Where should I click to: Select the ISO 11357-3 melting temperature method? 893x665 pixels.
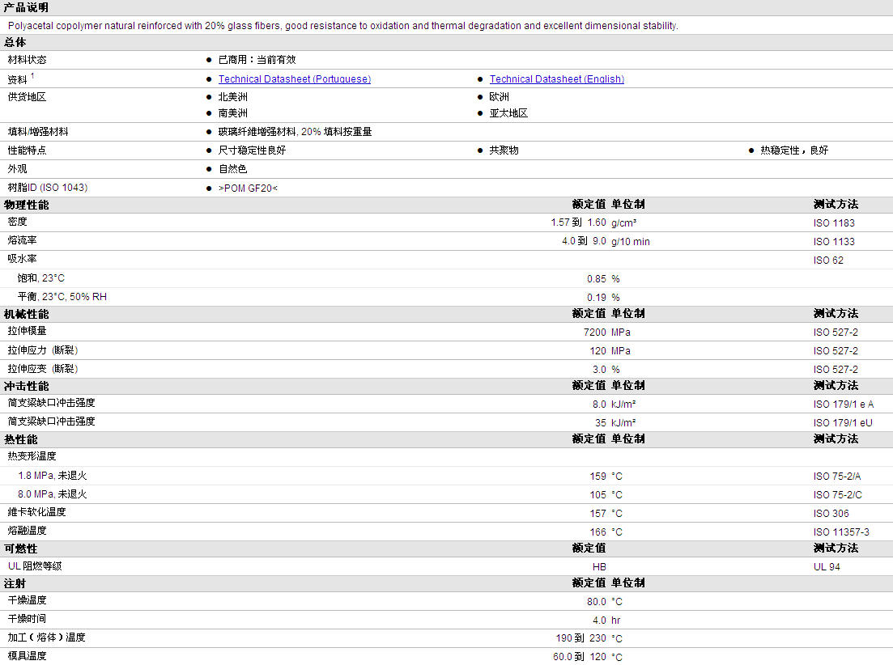tap(841, 532)
